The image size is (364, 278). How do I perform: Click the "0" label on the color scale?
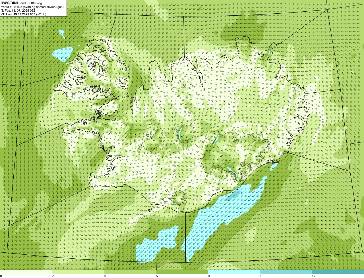(x=1, y=276)
